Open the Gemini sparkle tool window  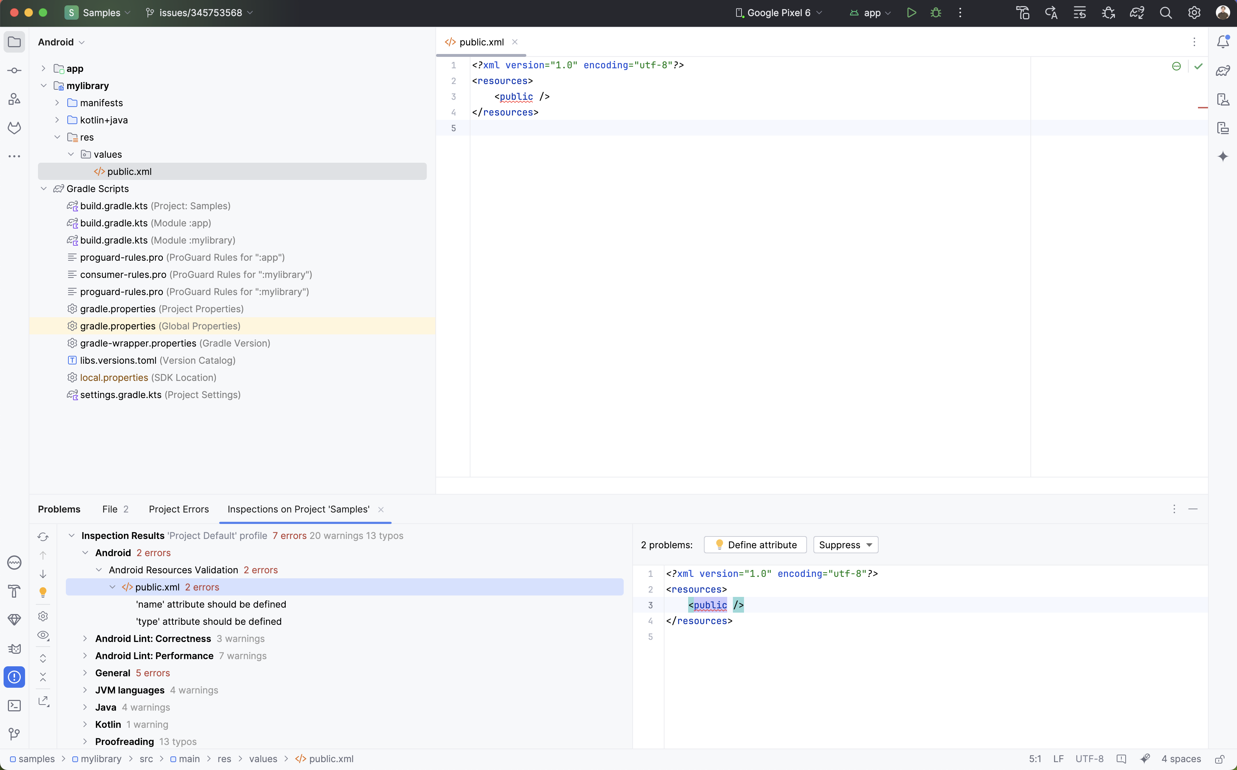[x=1223, y=156]
